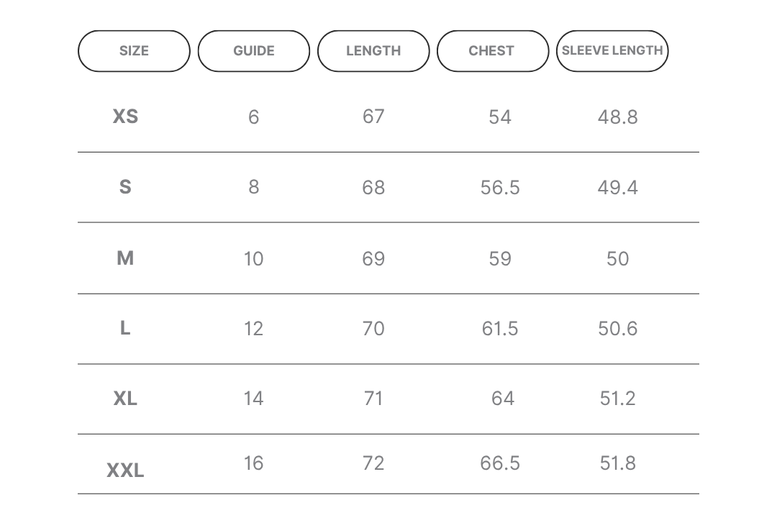Select the XS size row label
The height and width of the screenshot is (518, 777).
[125, 117]
